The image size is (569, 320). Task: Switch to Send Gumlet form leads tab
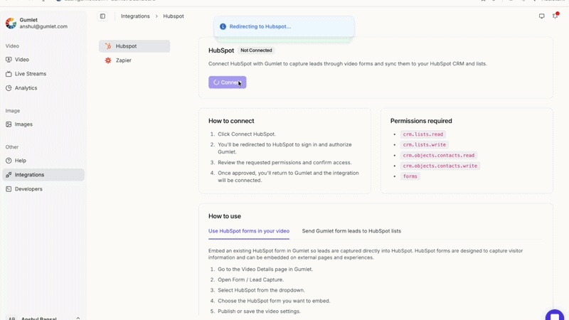(x=351, y=231)
